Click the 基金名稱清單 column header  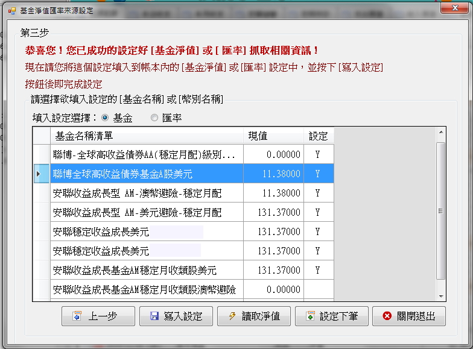(x=147, y=136)
